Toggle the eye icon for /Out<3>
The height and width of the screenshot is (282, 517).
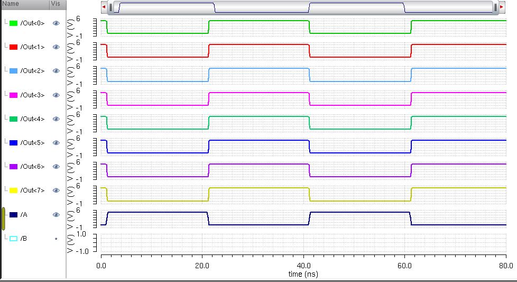point(56,95)
